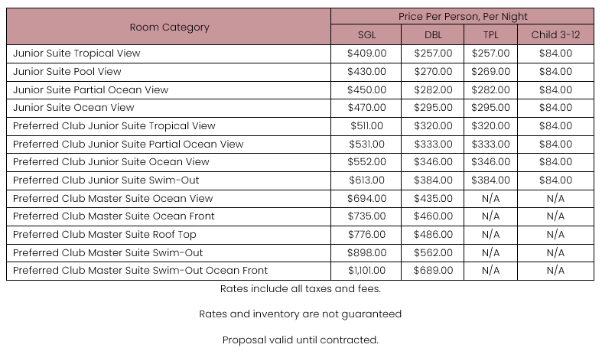Select the $1,101.00 SGL price cell

click(x=367, y=271)
